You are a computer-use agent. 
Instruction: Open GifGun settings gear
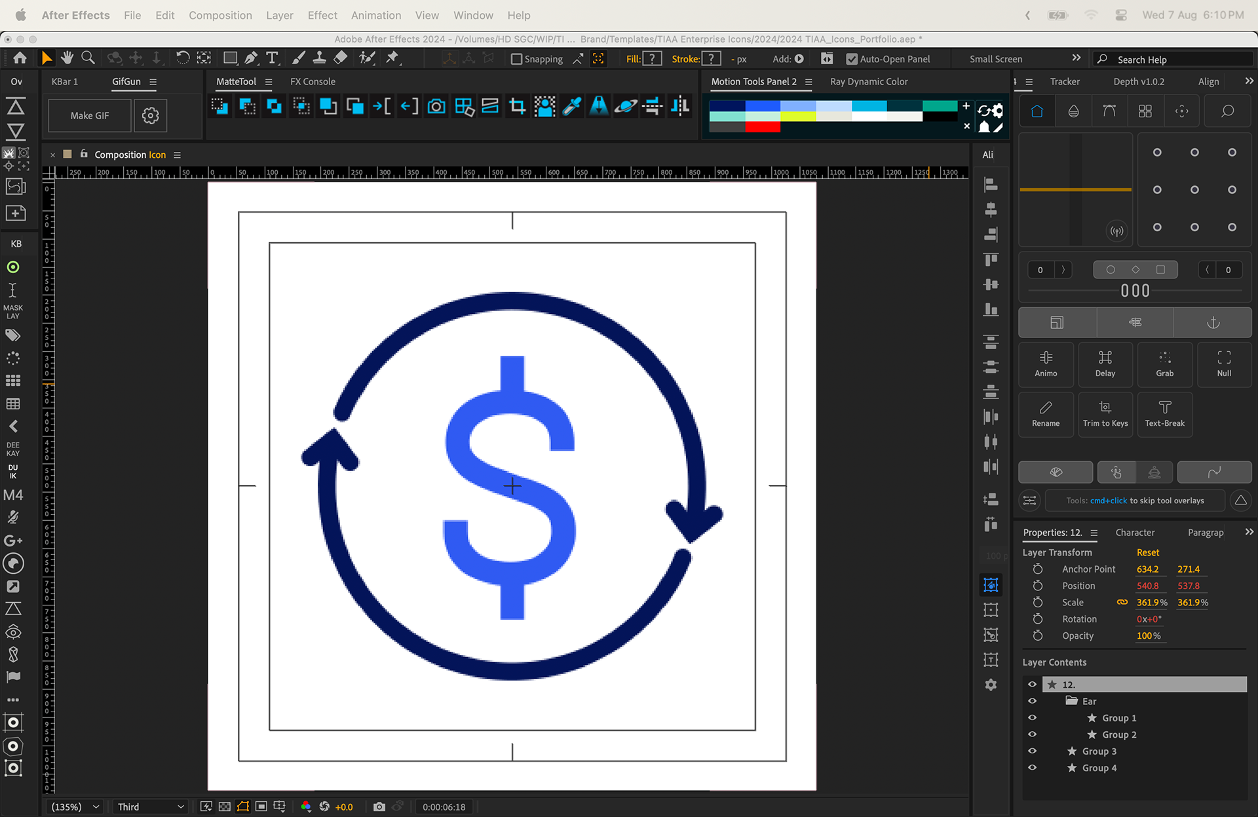(x=151, y=116)
